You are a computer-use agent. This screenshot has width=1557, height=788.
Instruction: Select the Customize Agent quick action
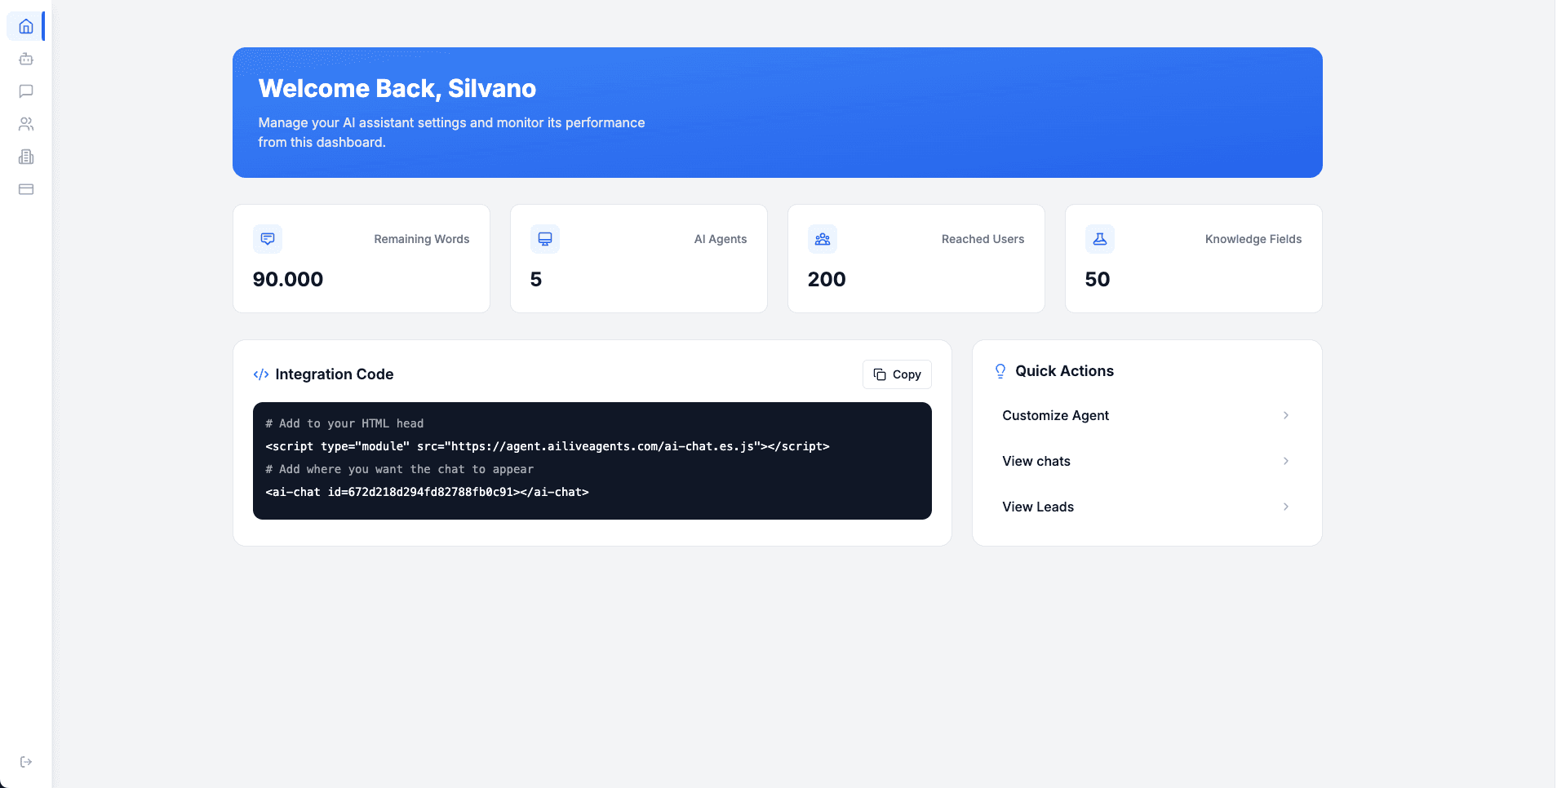tap(1055, 415)
